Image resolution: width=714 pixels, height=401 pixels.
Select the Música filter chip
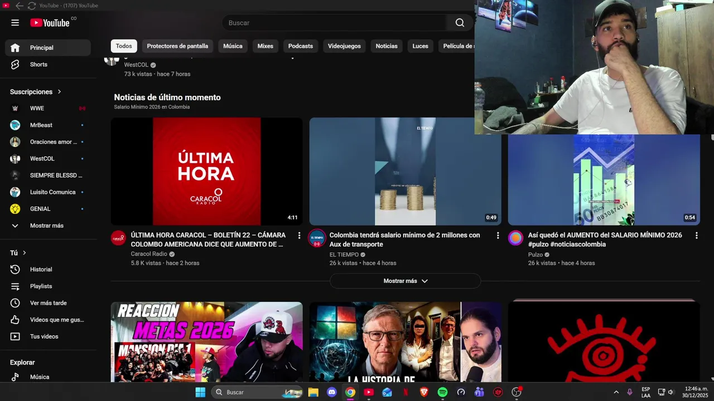point(233,46)
